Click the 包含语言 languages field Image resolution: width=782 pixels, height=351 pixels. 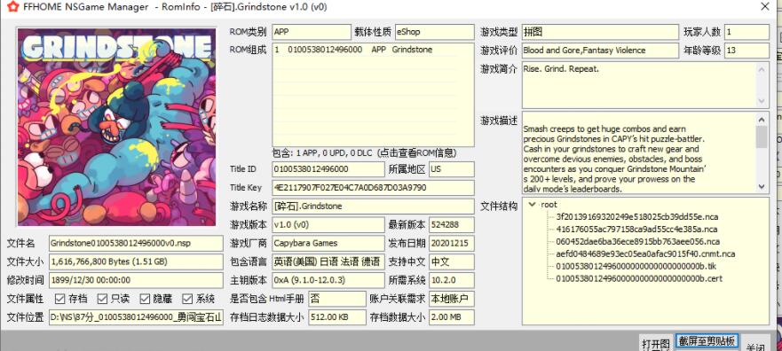[328, 261]
